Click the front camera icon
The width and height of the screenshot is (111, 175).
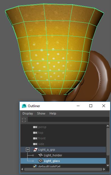click(35, 139)
